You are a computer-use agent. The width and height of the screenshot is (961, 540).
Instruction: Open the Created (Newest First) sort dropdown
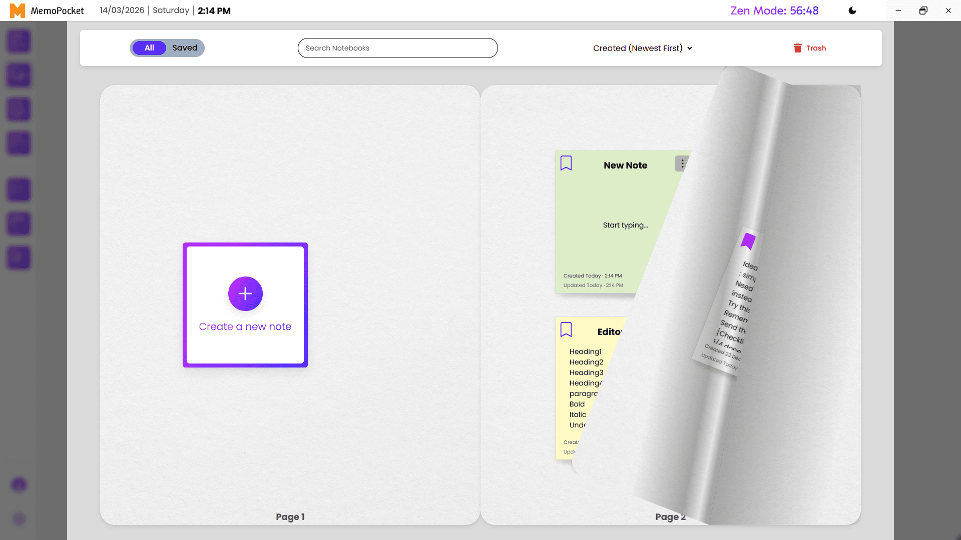click(x=643, y=48)
